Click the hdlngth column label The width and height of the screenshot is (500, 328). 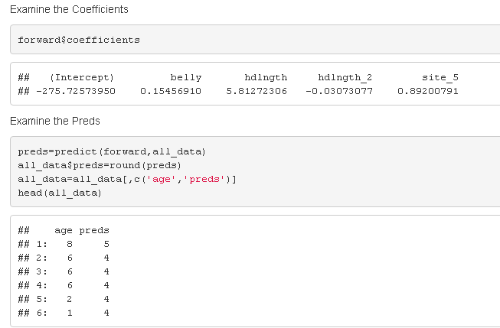[266, 77]
